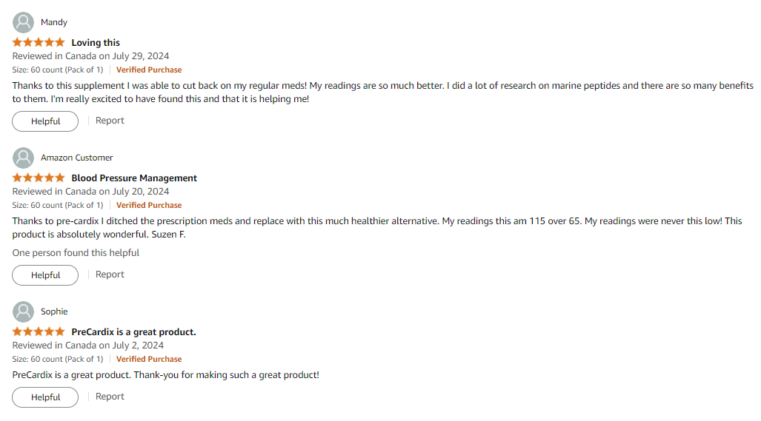Report the Amazon Customer review
Viewport: 761px width, 421px height.
pos(110,275)
